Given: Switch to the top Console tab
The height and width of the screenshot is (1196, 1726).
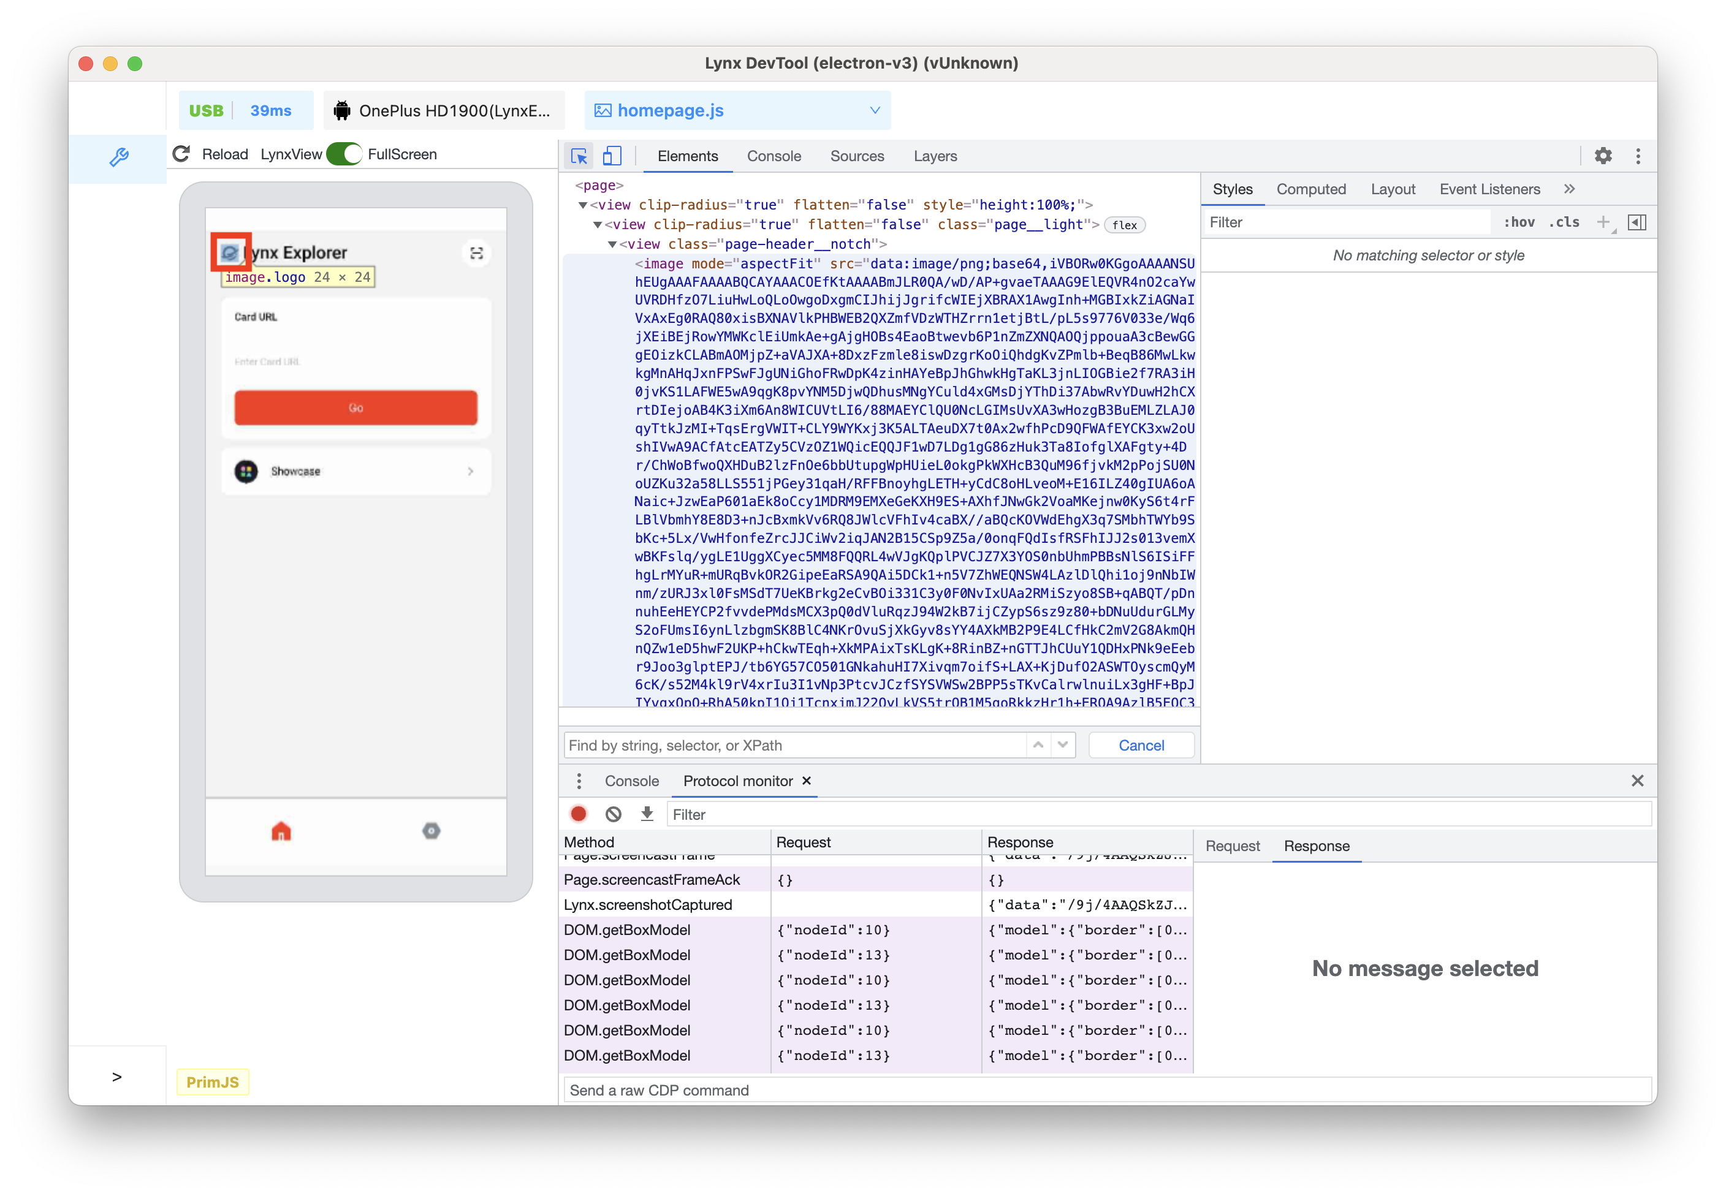Looking at the screenshot, I should pos(774,156).
